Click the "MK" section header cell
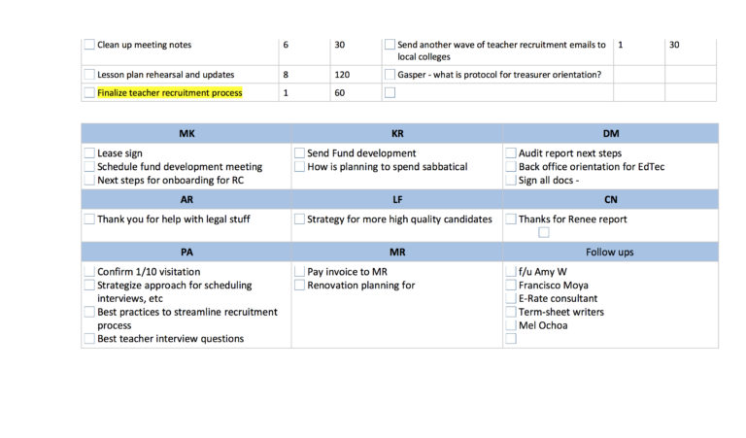 click(186, 133)
